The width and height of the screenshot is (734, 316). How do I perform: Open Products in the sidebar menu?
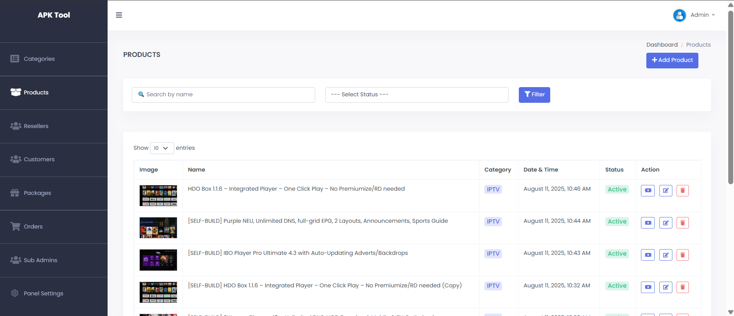tap(54, 92)
